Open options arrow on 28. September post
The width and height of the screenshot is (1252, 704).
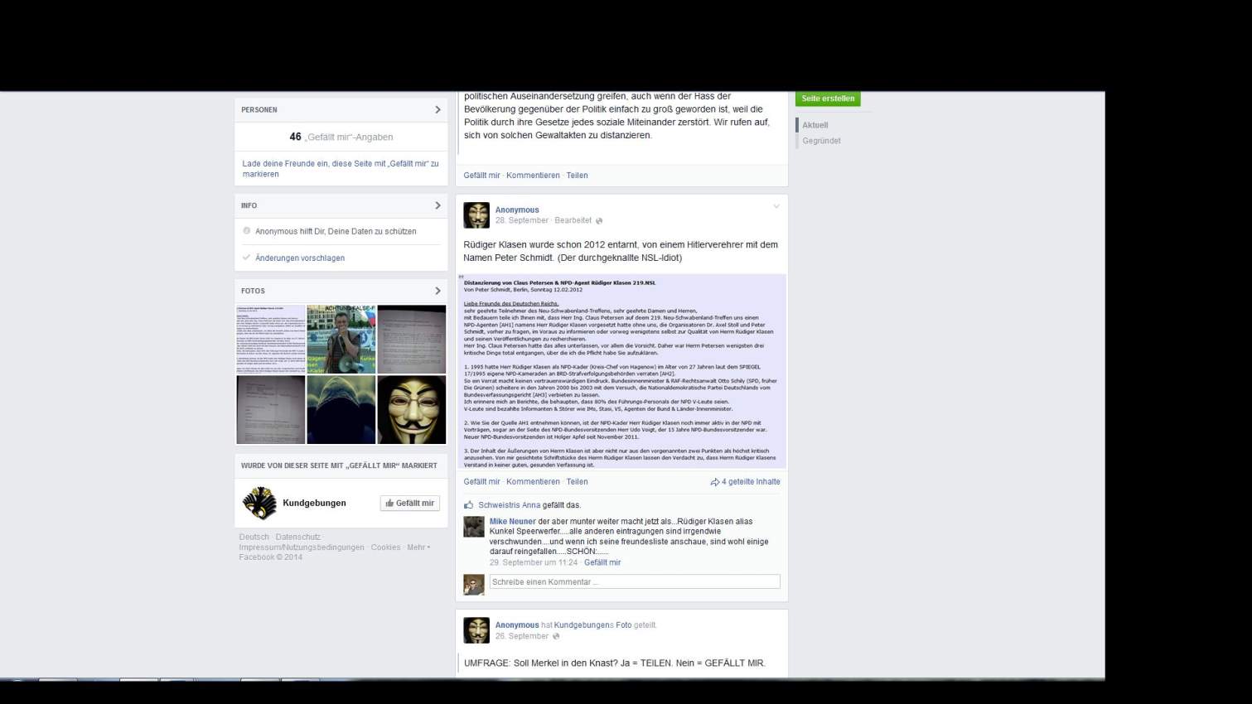coord(776,206)
